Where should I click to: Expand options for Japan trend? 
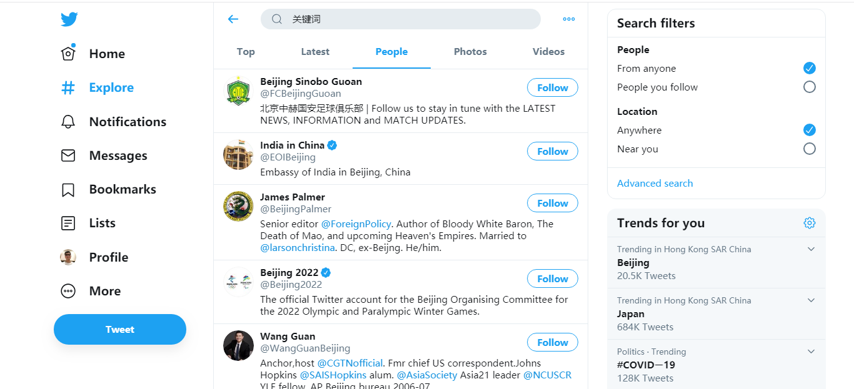(811, 300)
